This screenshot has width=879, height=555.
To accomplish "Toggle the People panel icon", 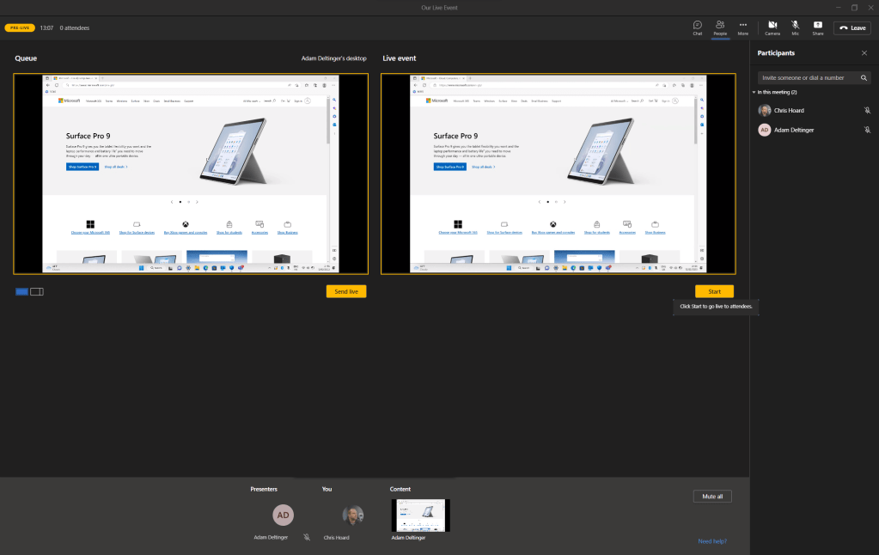I will tap(720, 27).
